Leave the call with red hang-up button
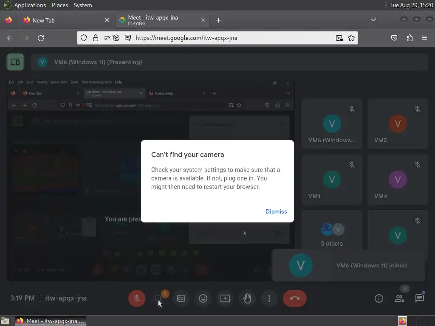435x326 pixels. (295, 298)
